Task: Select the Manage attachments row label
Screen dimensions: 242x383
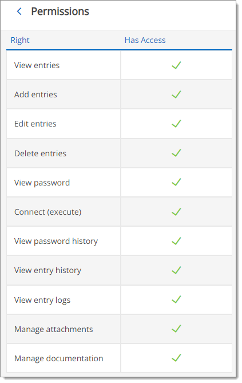Action: tap(54, 329)
